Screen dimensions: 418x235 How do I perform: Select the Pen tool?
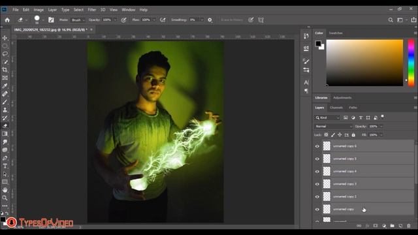coord(5,158)
